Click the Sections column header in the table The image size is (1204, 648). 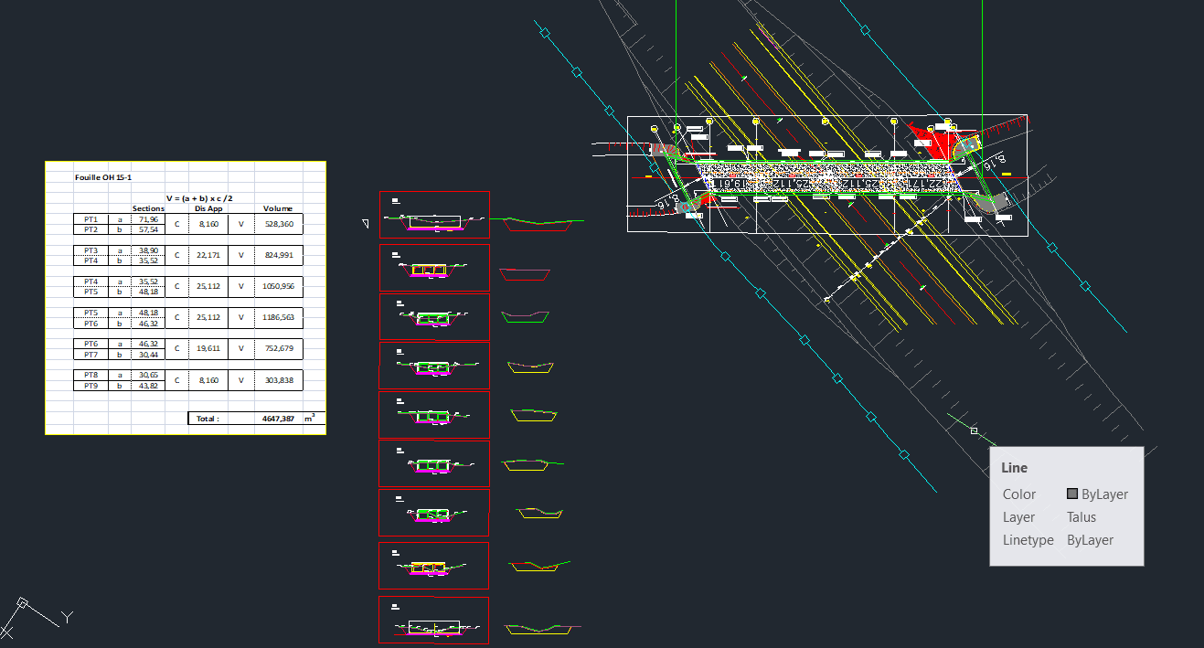pyautogui.click(x=148, y=208)
